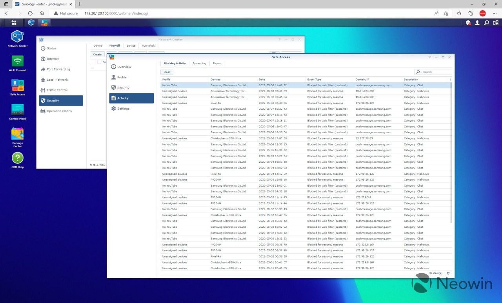Image resolution: width=502 pixels, height=303 pixels.
Task: Open browser settings and more menu
Action: tap(494, 13)
